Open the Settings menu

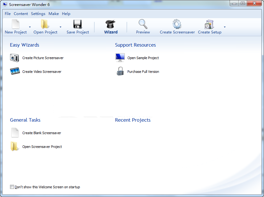pyautogui.click(x=38, y=14)
